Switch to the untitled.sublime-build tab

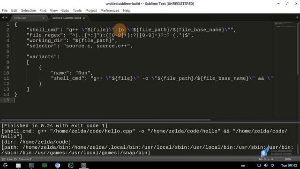[x=67, y=18]
